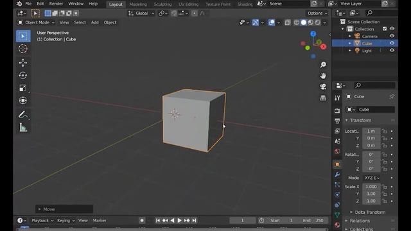The image size is (411, 231).
Task: Click the blue Z axis gizmo ball
Action: pyautogui.click(x=313, y=33)
